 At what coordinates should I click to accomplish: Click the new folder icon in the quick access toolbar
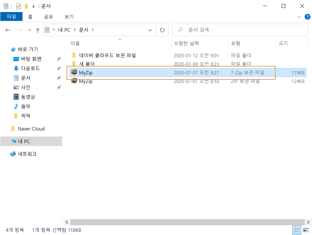pyautogui.click(x=26, y=6)
